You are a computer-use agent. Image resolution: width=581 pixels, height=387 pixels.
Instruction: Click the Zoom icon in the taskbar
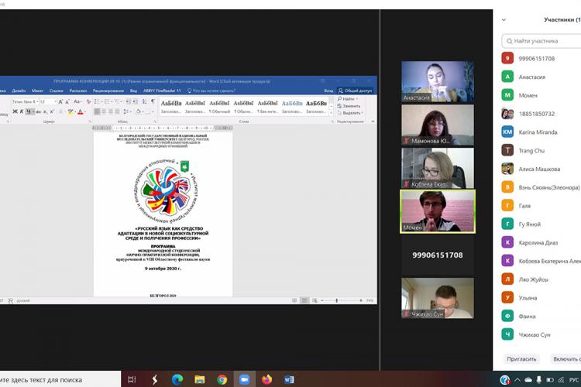244,379
